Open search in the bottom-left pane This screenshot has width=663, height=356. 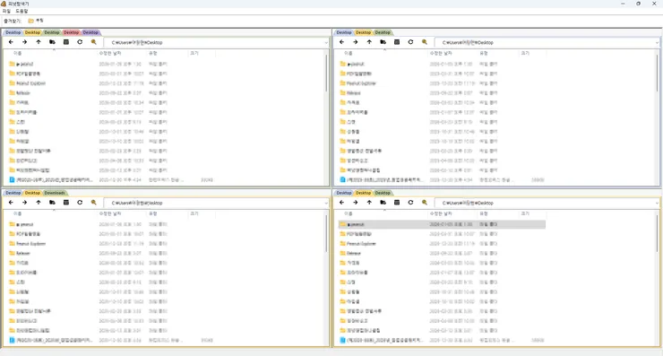point(93,203)
